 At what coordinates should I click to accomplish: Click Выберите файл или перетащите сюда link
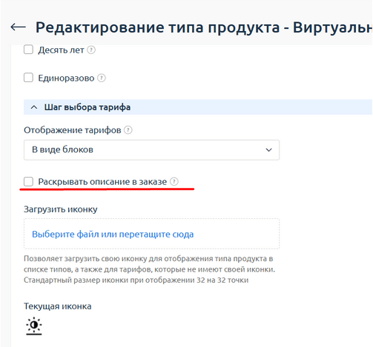tap(113, 234)
